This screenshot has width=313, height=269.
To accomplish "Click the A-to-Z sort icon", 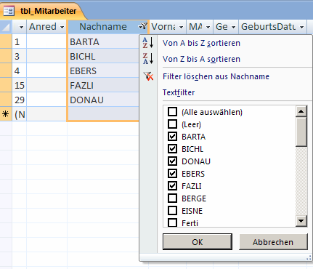I will pos(148,43).
